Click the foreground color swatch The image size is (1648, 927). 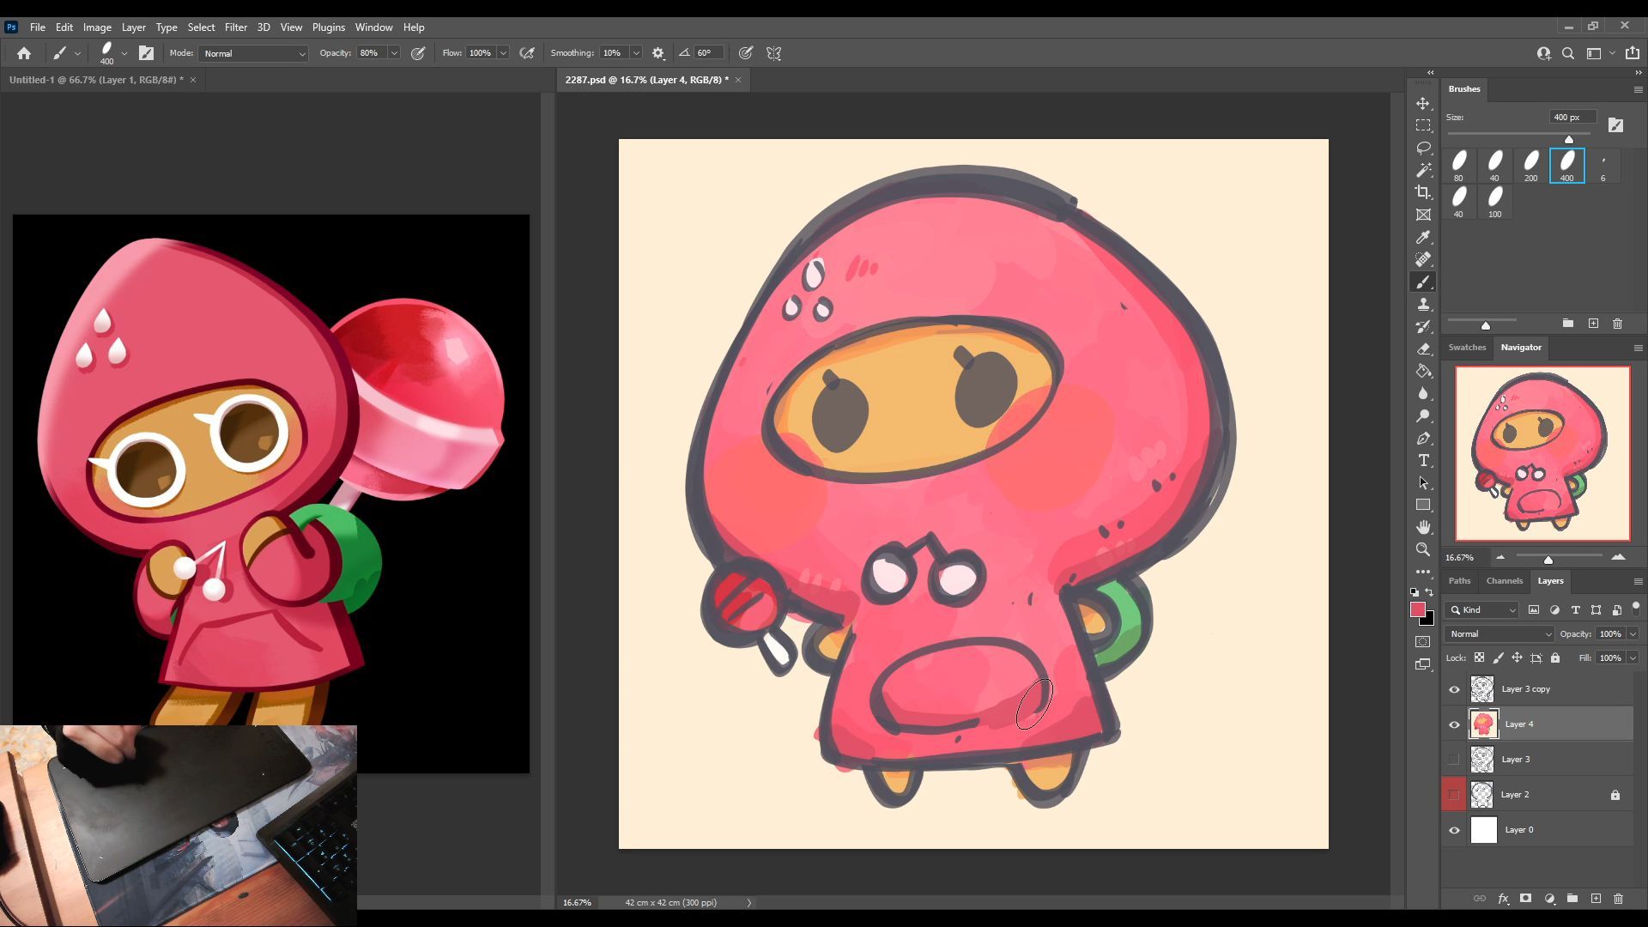[1417, 609]
